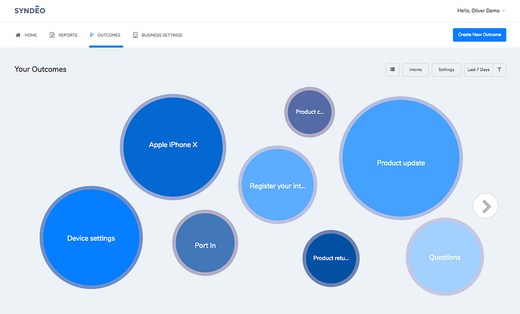This screenshot has height=314, width=520.
Task: Open the Reports tab
Action: point(63,35)
